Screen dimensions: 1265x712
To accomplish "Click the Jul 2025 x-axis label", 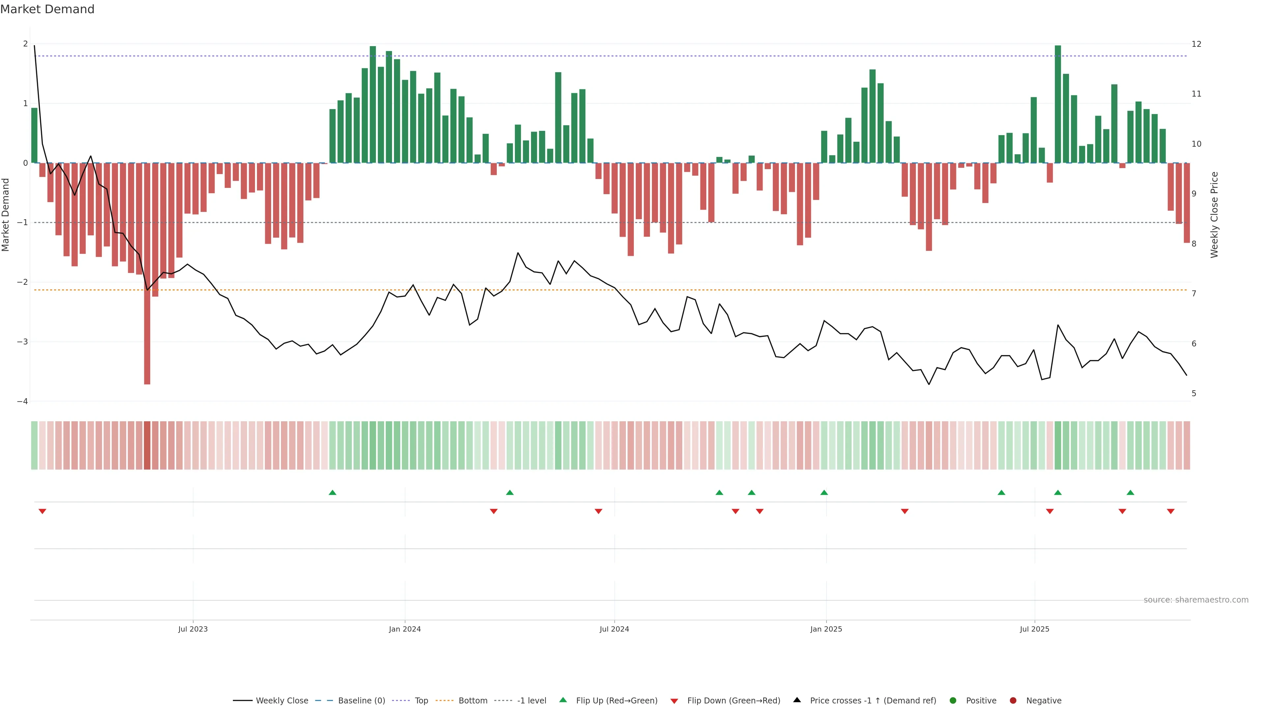I will click(x=1034, y=629).
